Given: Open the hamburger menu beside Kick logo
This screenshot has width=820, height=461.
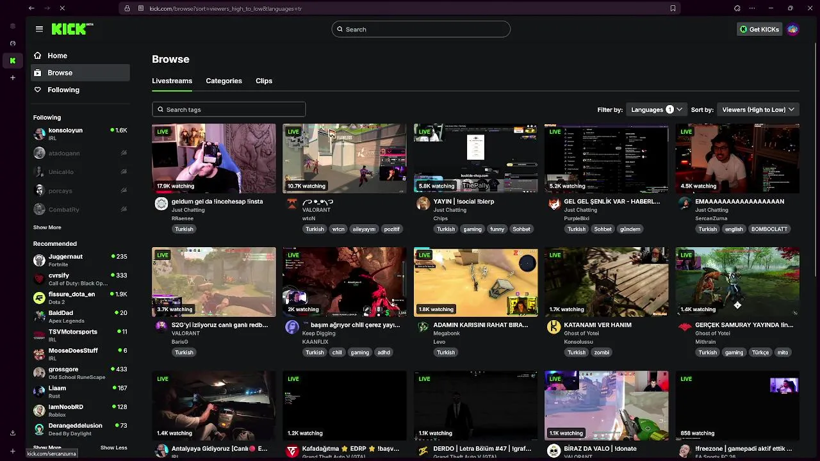Looking at the screenshot, I should pyautogui.click(x=39, y=29).
